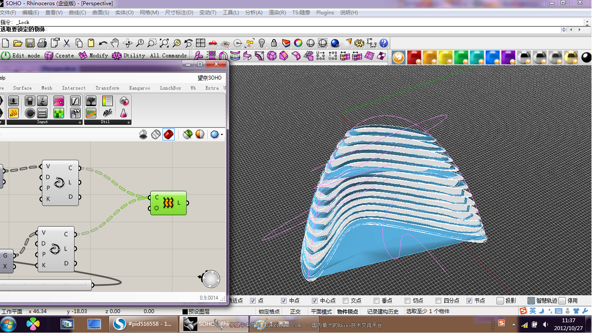Click the light bulb Hide objects icon
The width and height of the screenshot is (595, 334).
(x=262, y=43)
